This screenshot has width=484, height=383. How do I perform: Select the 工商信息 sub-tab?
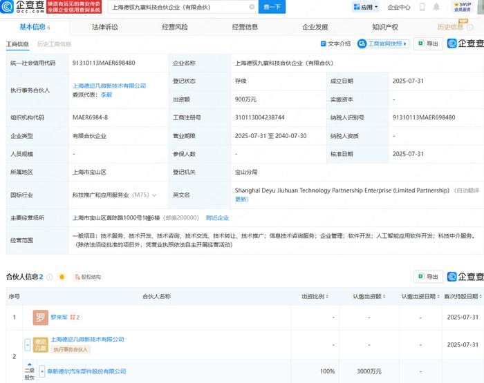tap(17, 44)
